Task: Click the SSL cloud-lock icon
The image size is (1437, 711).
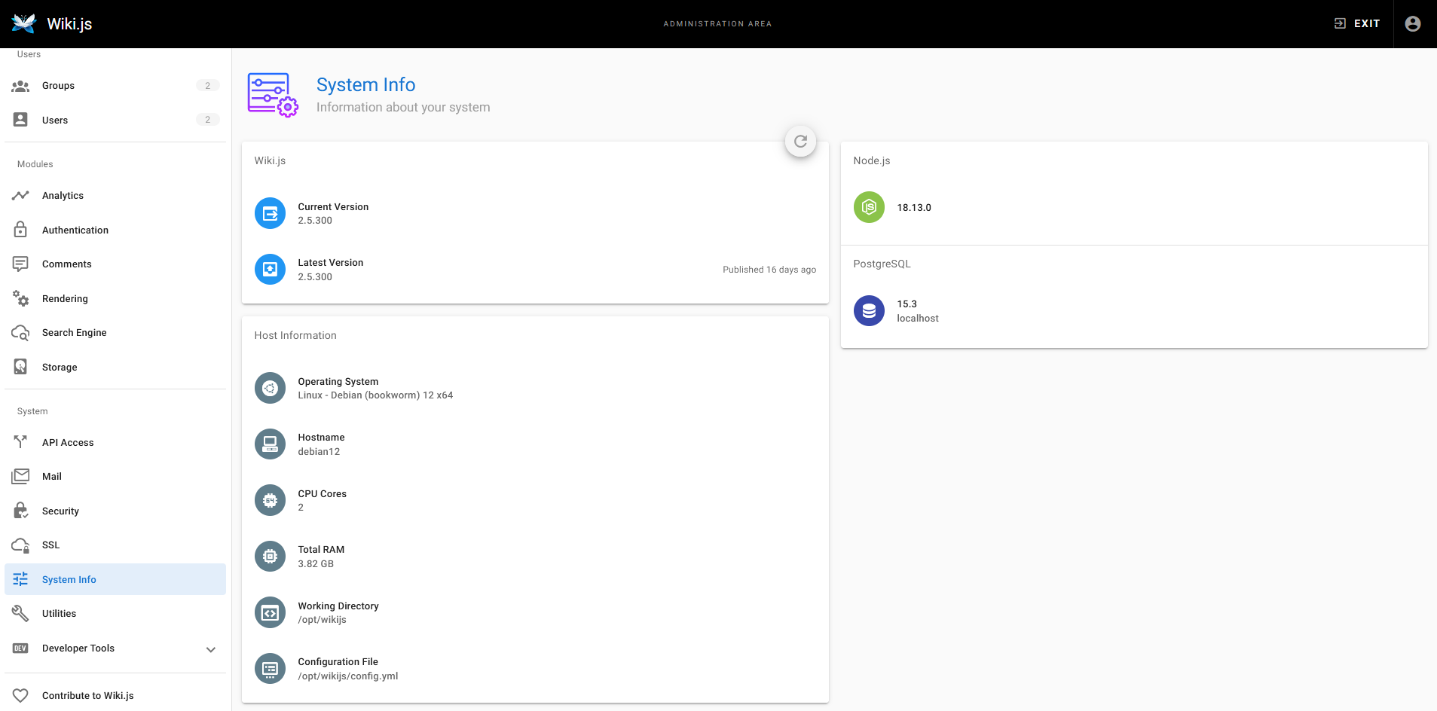Action: (20, 545)
